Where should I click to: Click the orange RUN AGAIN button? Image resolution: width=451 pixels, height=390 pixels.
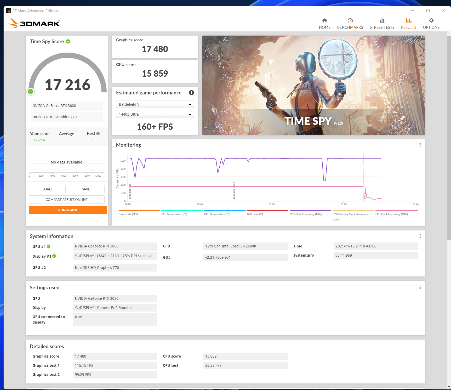68,210
